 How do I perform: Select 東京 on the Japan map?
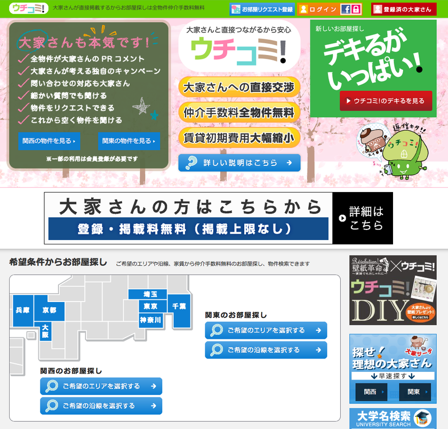[153, 306]
